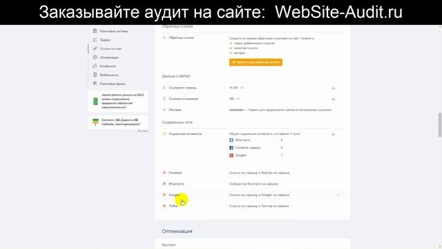Image resolution: width=442 pixels, height=249 pixels.
Task: Click the Данные LinkPad section heading
Action: [x=176, y=76]
